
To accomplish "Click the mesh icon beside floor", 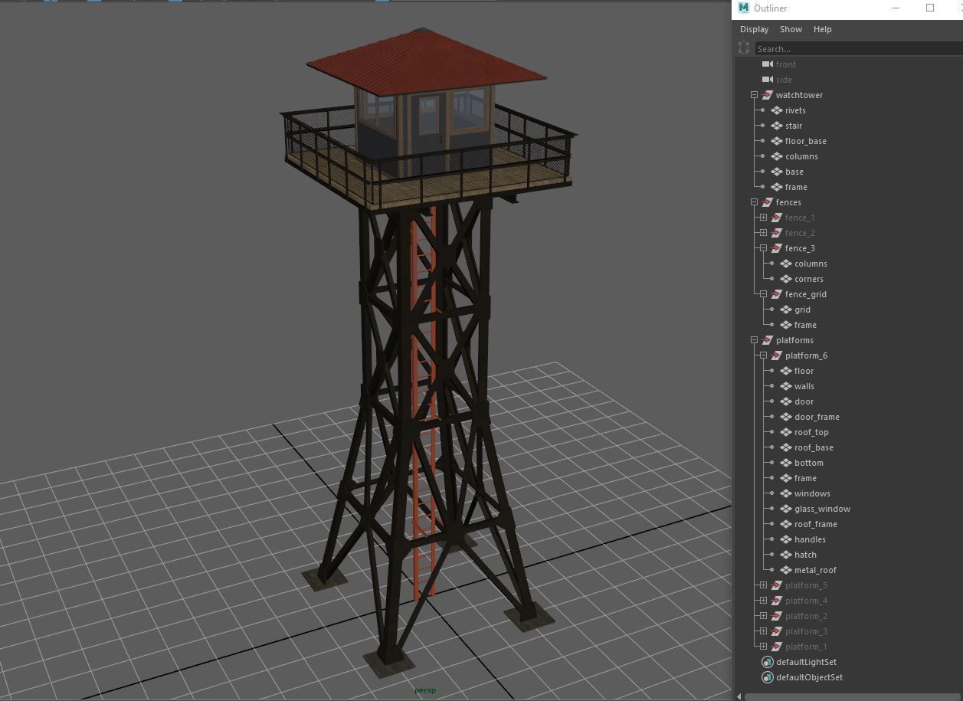I will point(786,371).
